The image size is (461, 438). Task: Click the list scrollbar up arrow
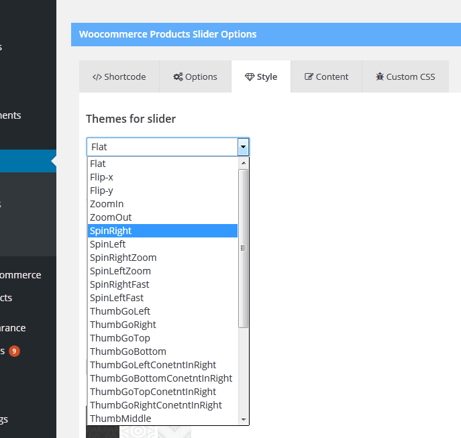click(244, 163)
